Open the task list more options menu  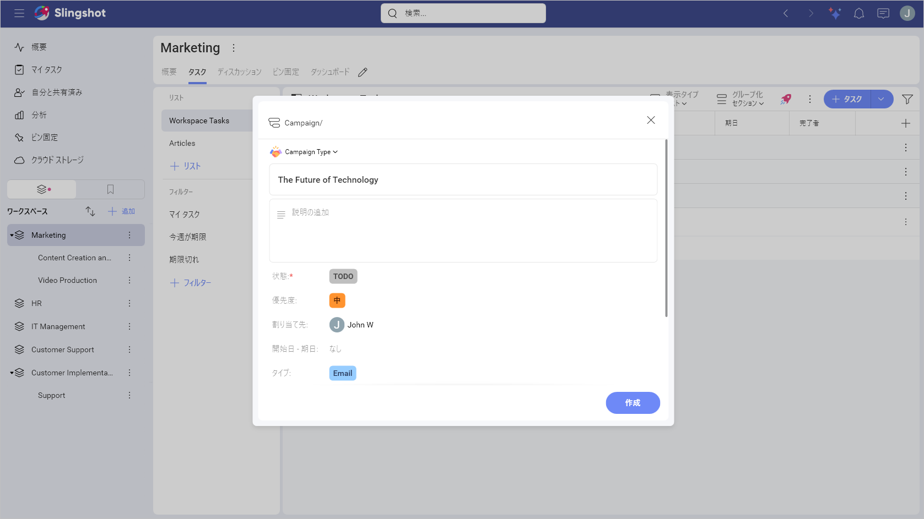[x=810, y=99]
